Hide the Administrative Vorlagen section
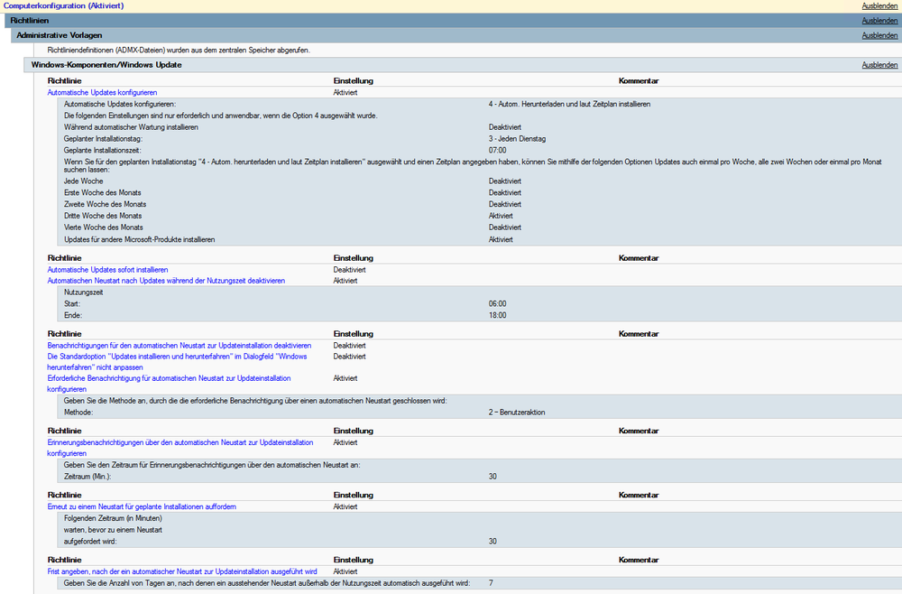 (879, 36)
